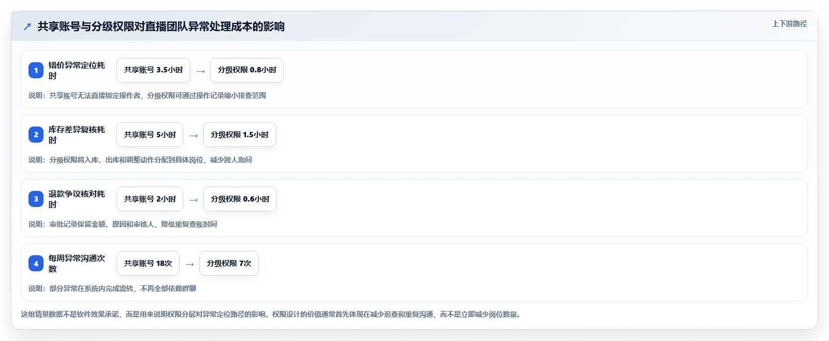Select the 共享账号 18次 chip
Viewport: 829px width, 341px height.
tap(148, 263)
